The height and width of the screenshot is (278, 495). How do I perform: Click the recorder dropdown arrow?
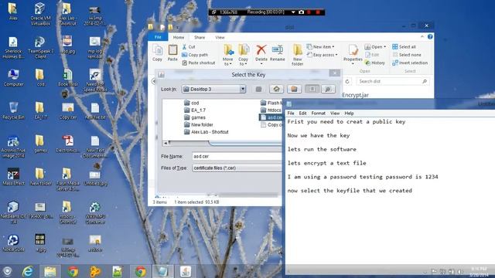click(293, 12)
